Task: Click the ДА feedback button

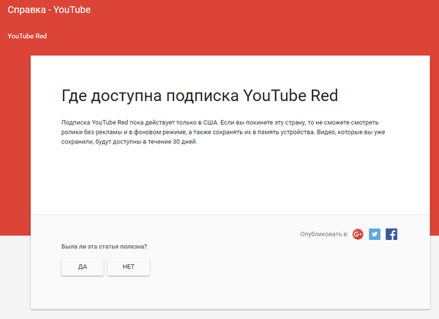Action: coord(83,266)
